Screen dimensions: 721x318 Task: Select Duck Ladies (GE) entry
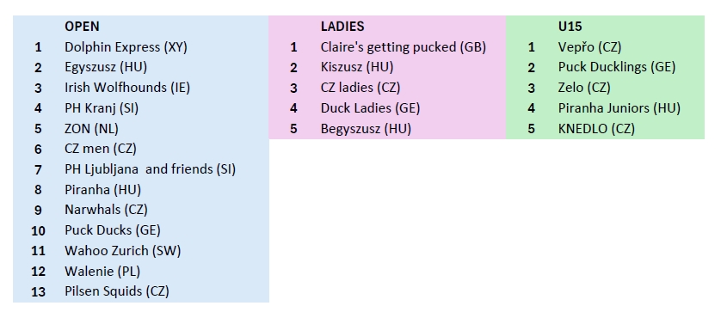click(x=370, y=108)
